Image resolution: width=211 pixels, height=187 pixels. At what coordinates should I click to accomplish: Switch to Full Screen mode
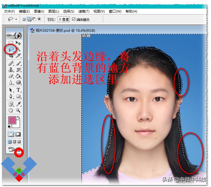point(19,142)
